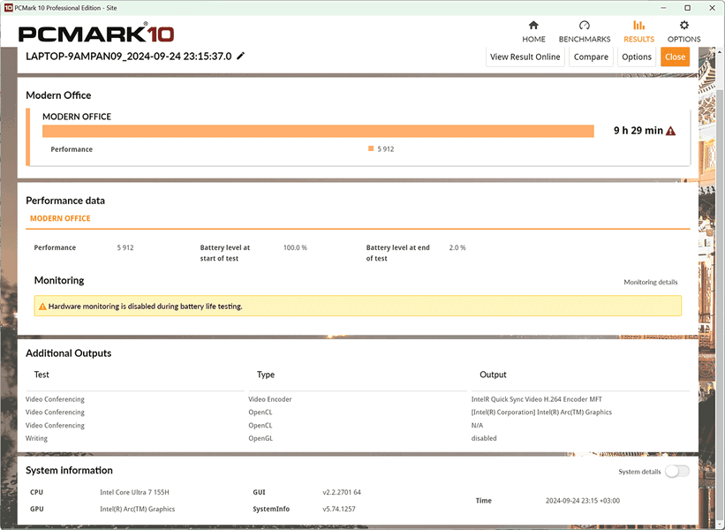Screen dimensions: 725x530
Task: Open the OPTIONS menu label
Action: [x=683, y=40]
